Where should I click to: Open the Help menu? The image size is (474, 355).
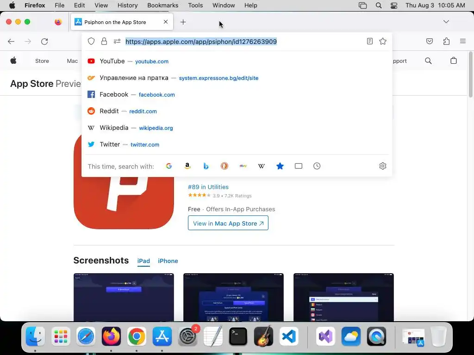coord(250,6)
